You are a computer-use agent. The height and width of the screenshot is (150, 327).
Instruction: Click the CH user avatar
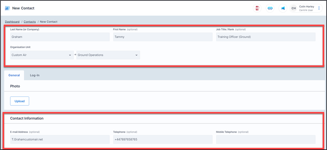coord(293,8)
